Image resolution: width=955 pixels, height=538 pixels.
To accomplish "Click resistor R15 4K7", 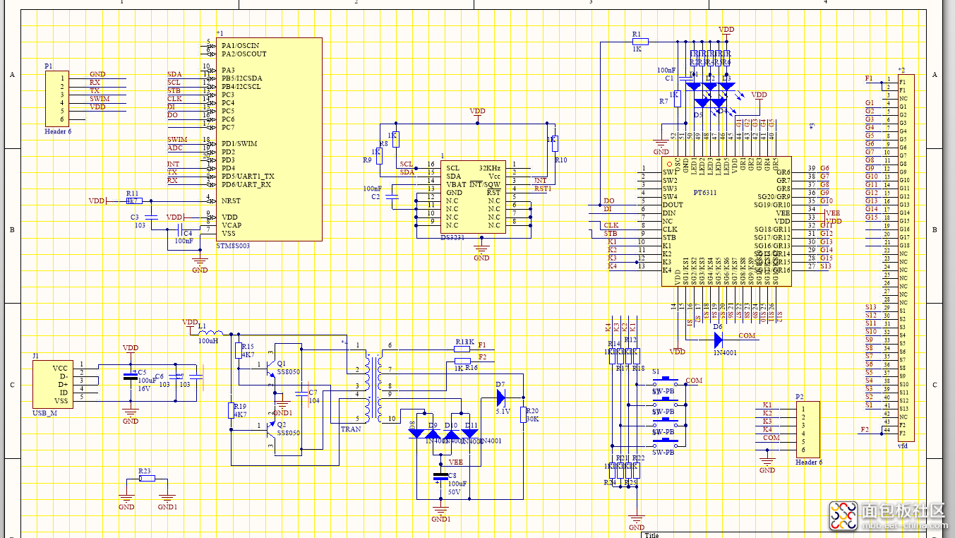I will coord(239,352).
